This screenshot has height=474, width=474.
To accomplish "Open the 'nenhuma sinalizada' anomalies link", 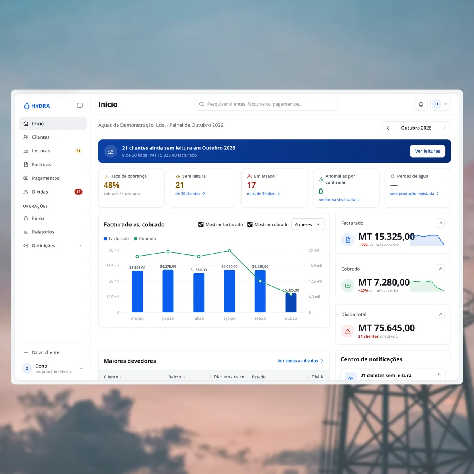I will [339, 200].
